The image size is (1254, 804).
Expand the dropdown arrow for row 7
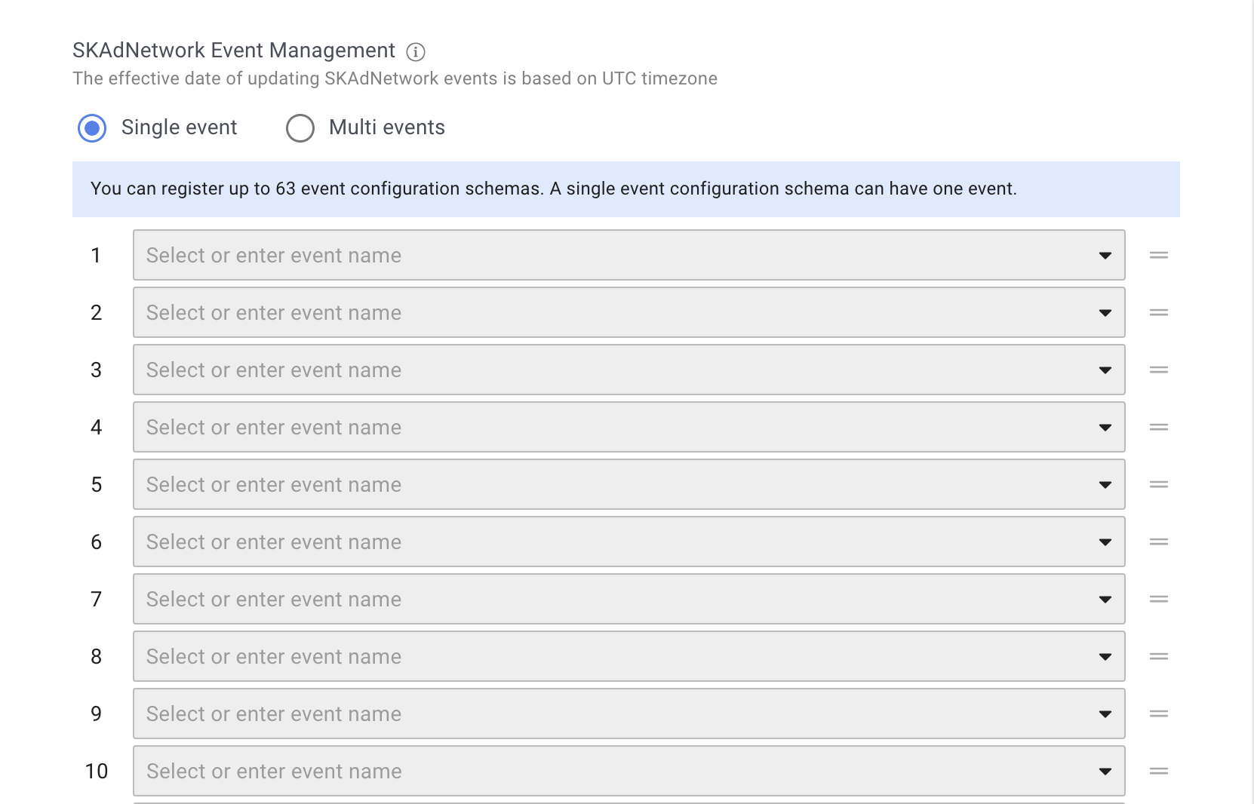[x=1105, y=600]
